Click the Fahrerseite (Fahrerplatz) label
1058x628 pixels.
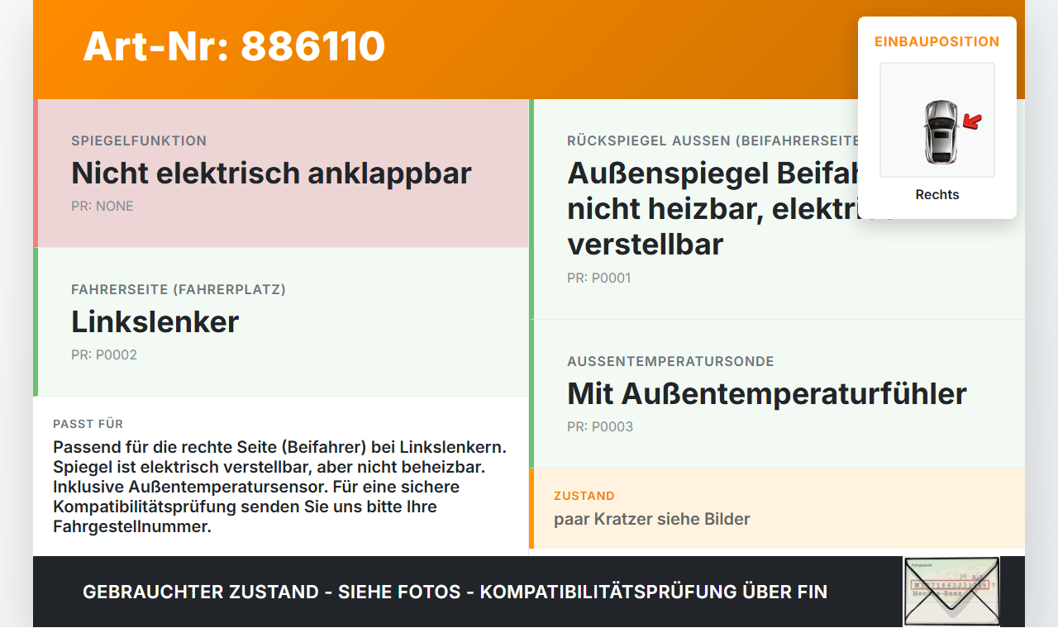click(179, 290)
